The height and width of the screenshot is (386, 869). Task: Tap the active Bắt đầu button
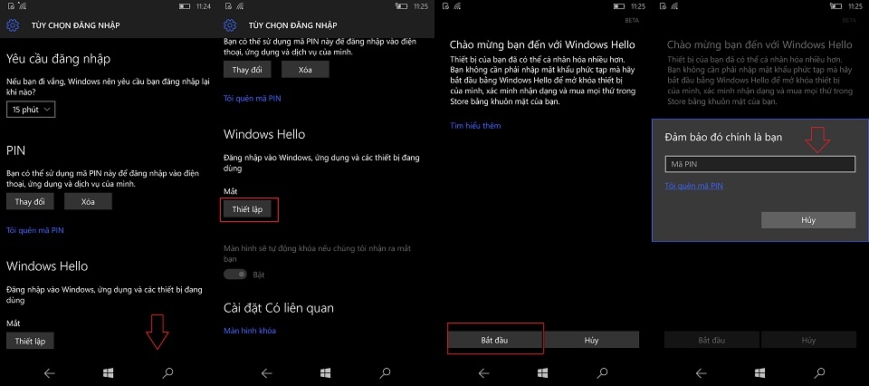point(494,340)
